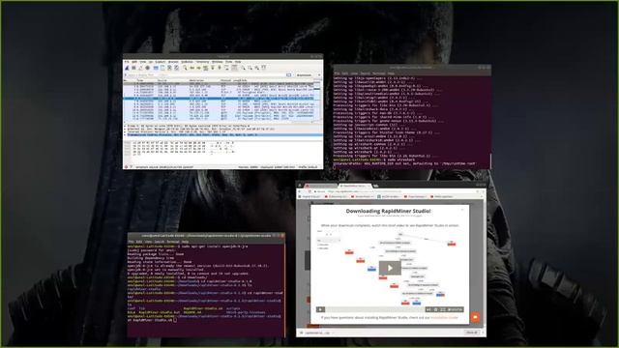Zoom in the Wireshark packet text

point(243,68)
